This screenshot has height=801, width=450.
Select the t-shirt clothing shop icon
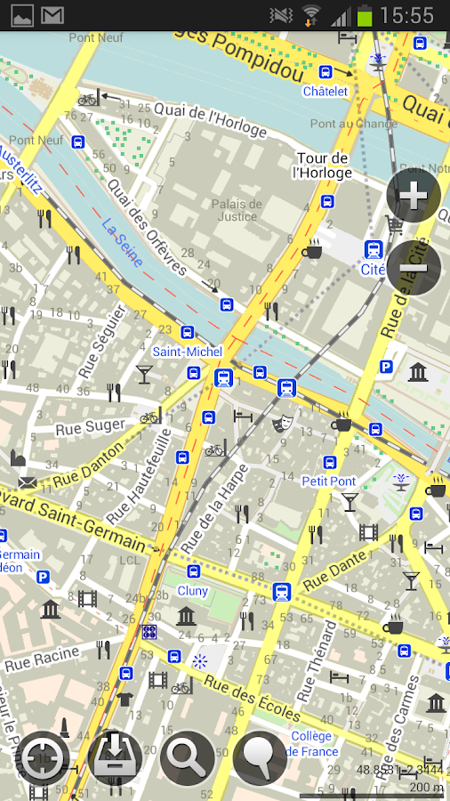coord(125,699)
